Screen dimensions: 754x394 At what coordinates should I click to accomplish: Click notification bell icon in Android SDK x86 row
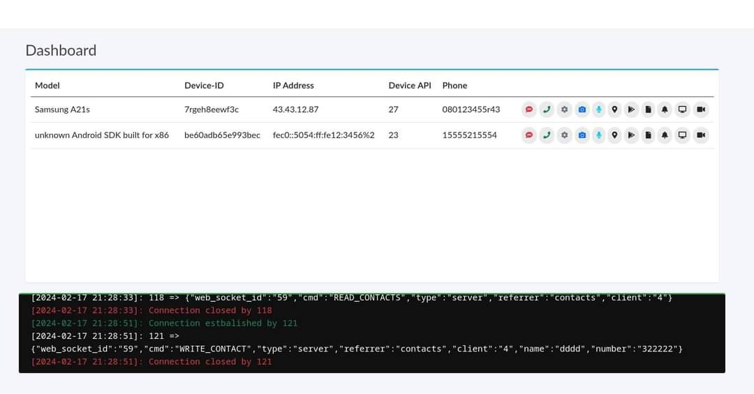665,135
